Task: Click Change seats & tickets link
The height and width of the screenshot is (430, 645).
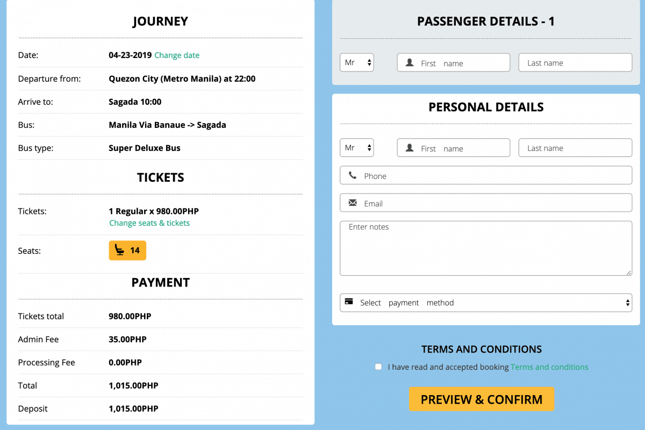Action: click(149, 223)
